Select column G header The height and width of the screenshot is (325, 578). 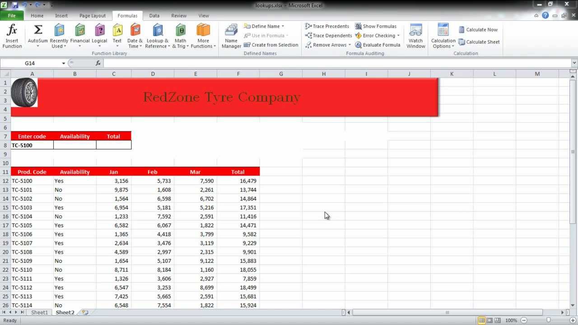(x=281, y=74)
